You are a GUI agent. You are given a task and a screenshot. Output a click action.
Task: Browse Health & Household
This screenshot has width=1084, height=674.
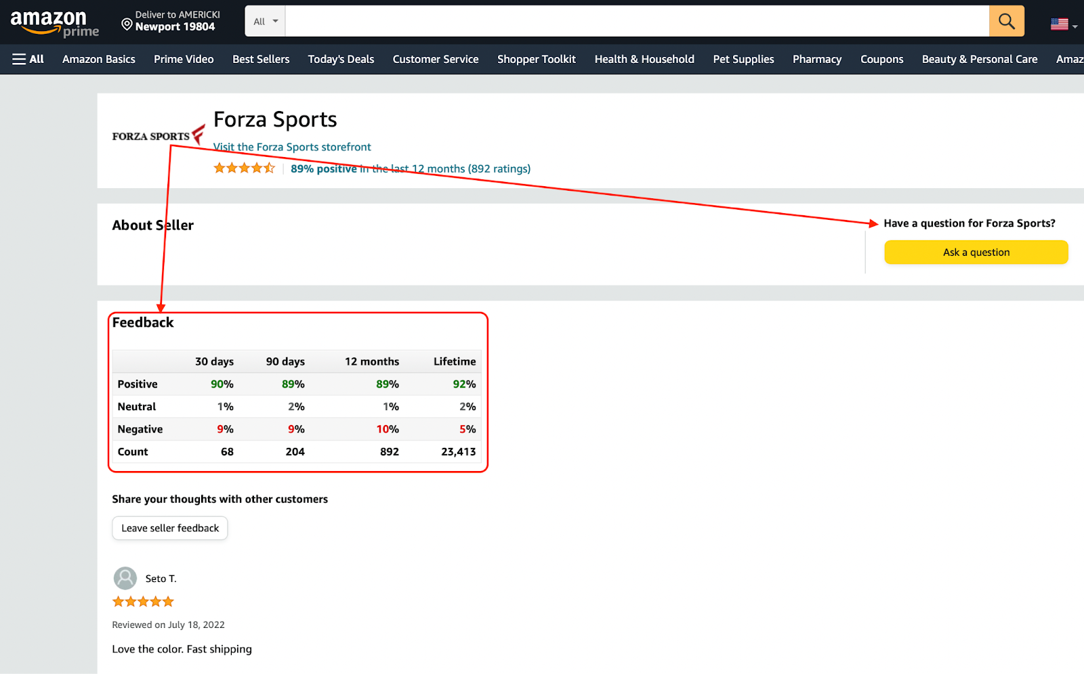(644, 59)
